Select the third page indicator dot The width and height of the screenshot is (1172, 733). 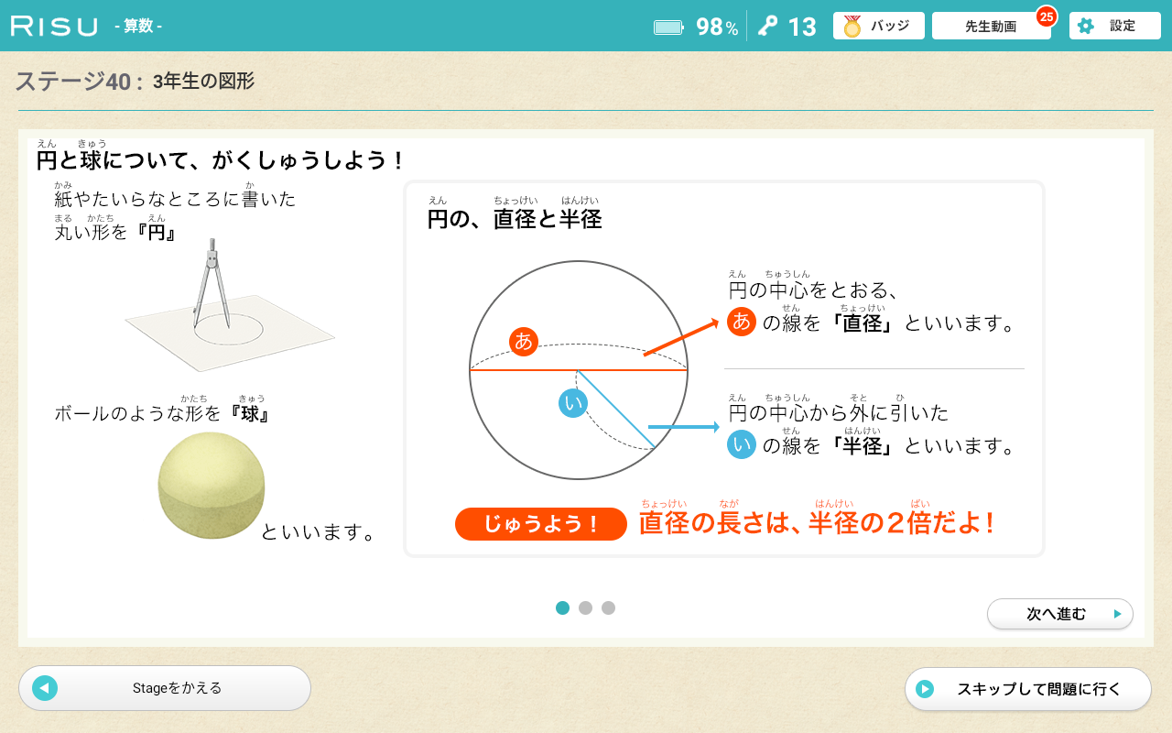[609, 607]
